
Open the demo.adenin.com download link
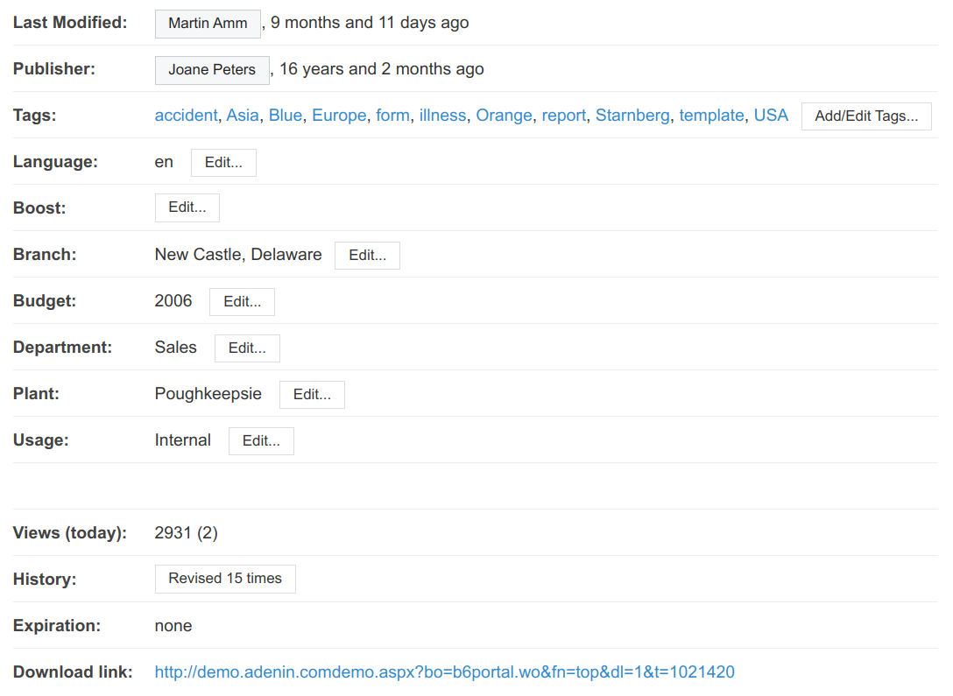coord(444,671)
